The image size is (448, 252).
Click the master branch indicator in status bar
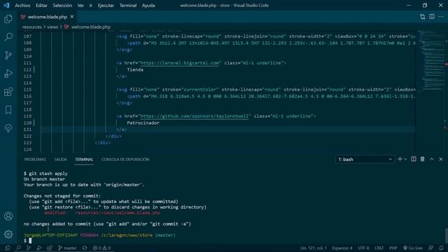(x=67, y=248)
